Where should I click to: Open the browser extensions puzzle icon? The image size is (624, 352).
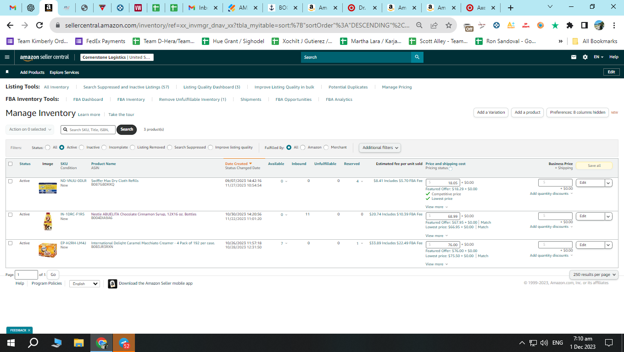(x=570, y=26)
